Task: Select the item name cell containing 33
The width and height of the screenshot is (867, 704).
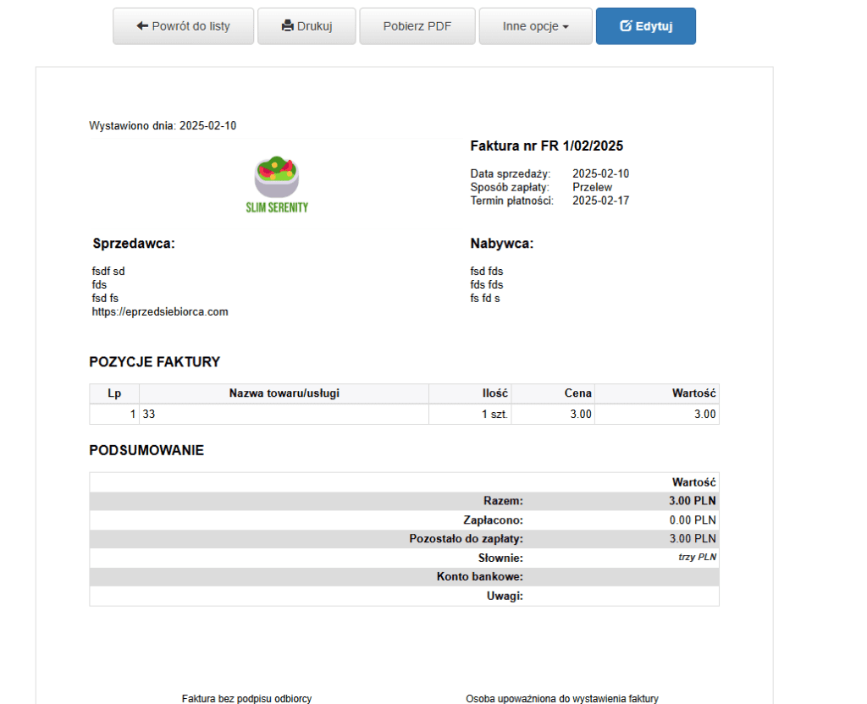Action: point(149,415)
